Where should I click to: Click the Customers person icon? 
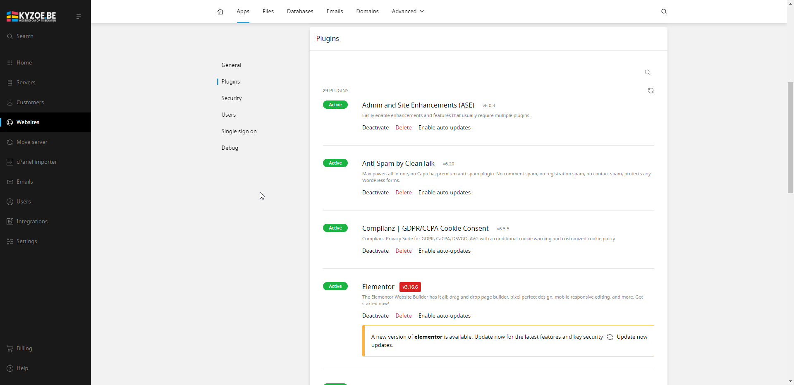(10, 103)
